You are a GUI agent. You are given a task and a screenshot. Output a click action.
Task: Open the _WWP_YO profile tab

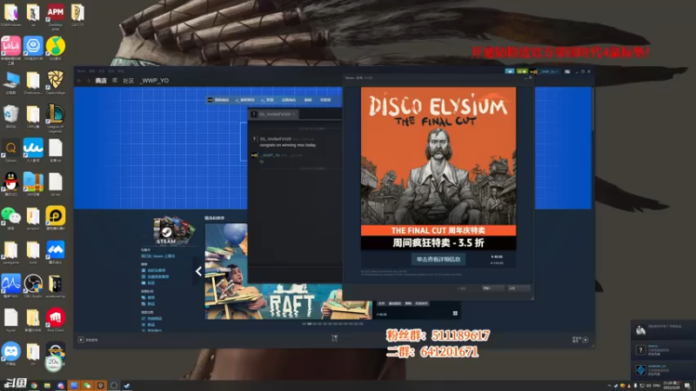[x=155, y=81]
